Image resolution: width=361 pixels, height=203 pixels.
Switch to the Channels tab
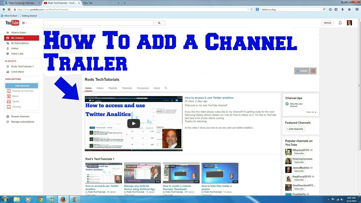point(127,88)
